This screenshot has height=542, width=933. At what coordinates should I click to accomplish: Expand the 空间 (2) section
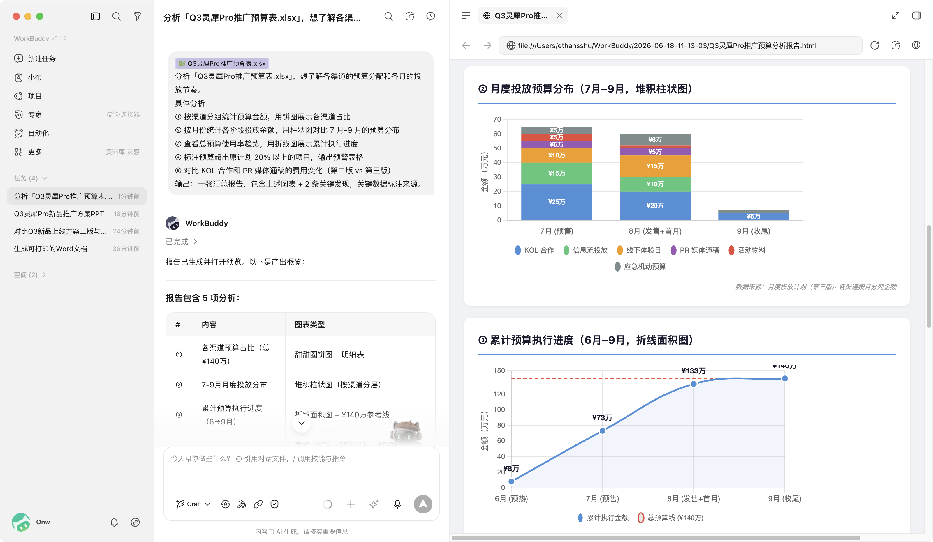pyautogui.click(x=30, y=274)
